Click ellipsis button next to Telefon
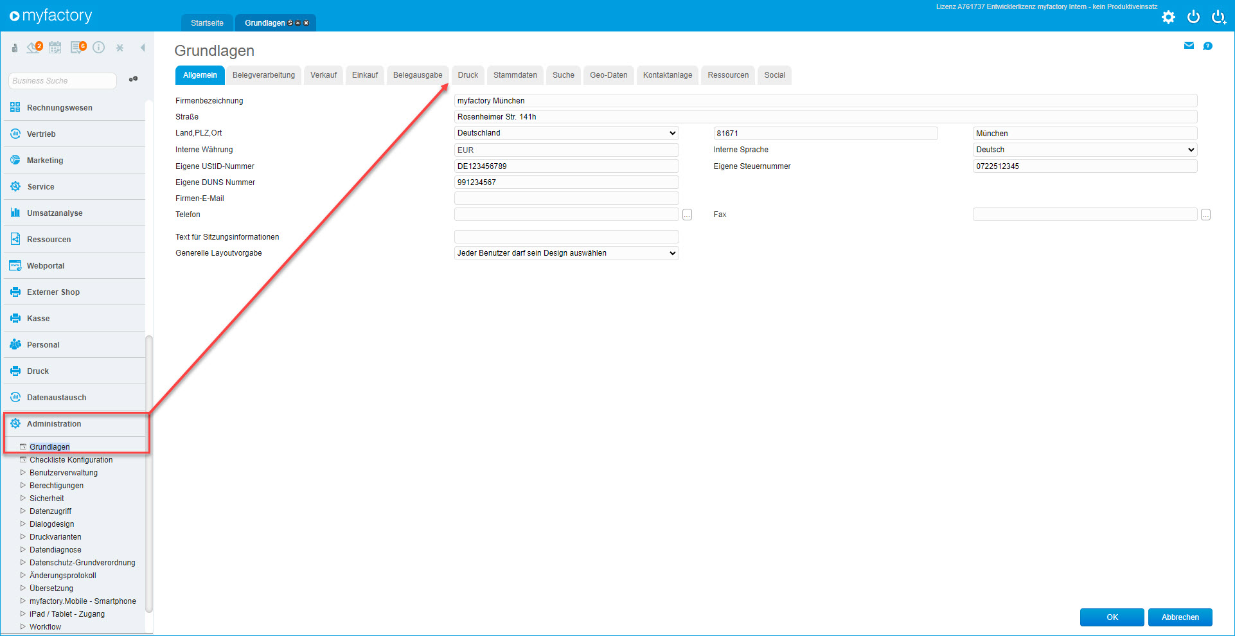 tap(687, 215)
